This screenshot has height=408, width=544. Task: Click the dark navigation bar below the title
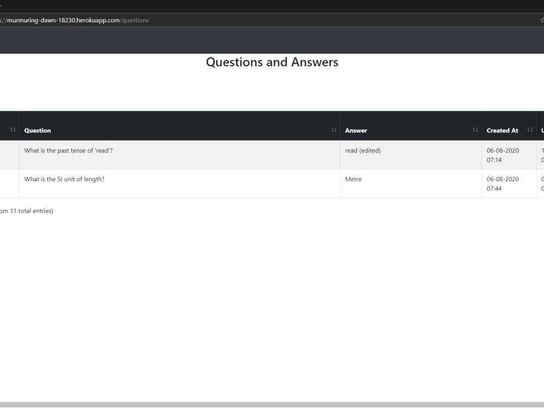(x=272, y=40)
